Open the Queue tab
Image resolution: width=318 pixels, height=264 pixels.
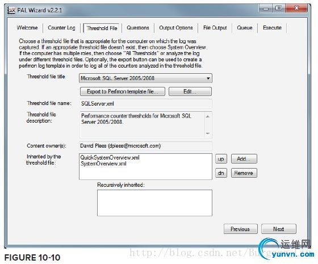coord(245,28)
